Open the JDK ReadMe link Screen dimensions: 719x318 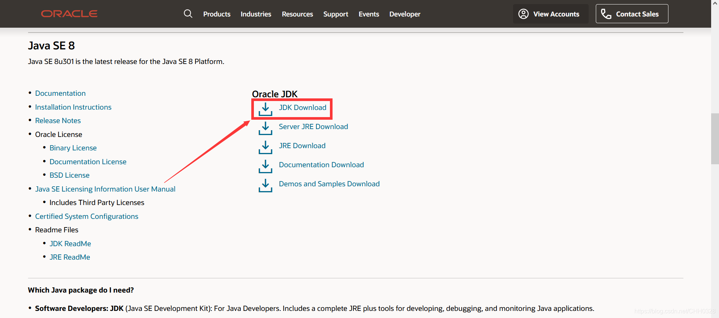pyautogui.click(x=70, y=244)
